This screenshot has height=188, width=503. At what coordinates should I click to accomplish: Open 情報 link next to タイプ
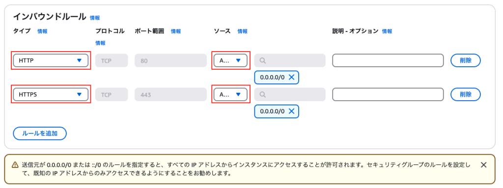tap(42, 31)
